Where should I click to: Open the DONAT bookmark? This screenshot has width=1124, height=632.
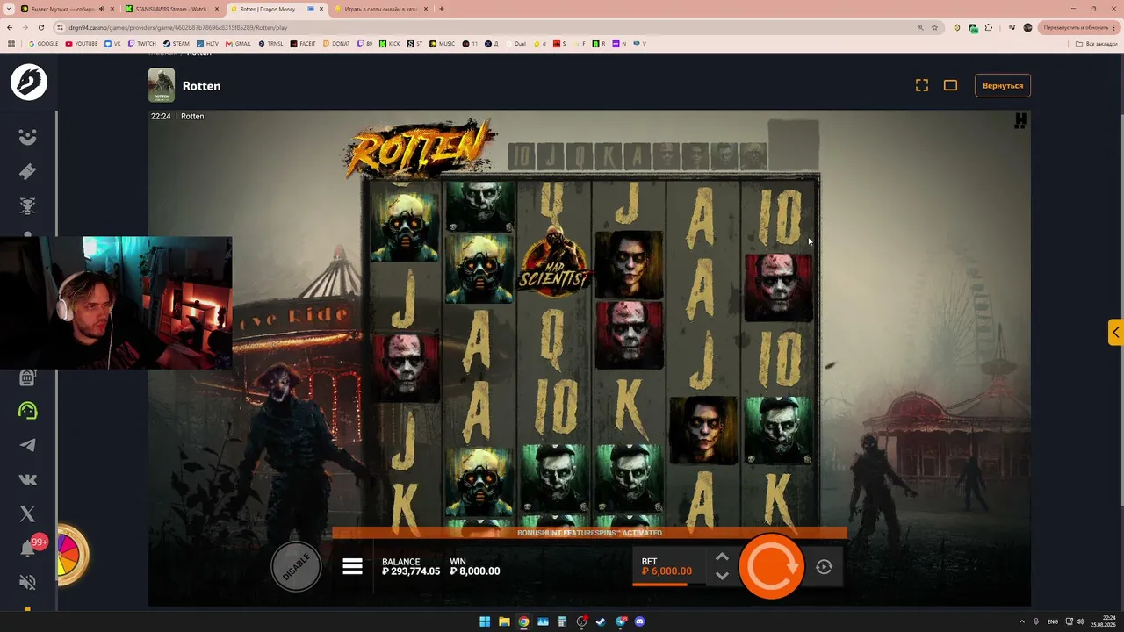[x=336, y=43]
